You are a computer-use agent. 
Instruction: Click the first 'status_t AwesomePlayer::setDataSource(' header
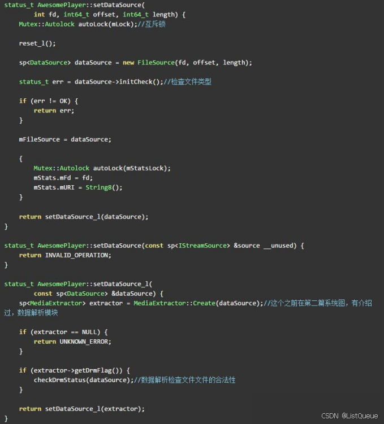point(75,5)
